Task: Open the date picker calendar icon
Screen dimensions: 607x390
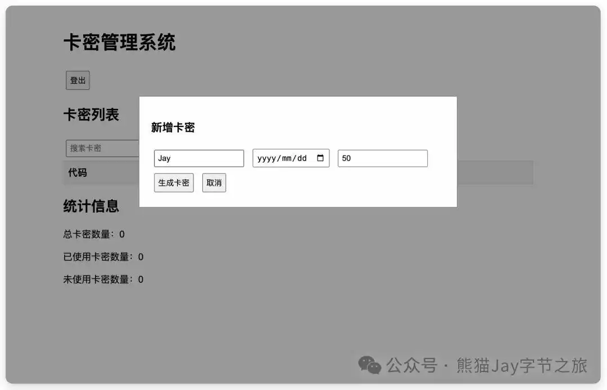Action: click(321, 158)
